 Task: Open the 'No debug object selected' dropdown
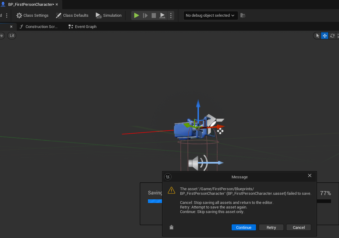coord(211,16)
